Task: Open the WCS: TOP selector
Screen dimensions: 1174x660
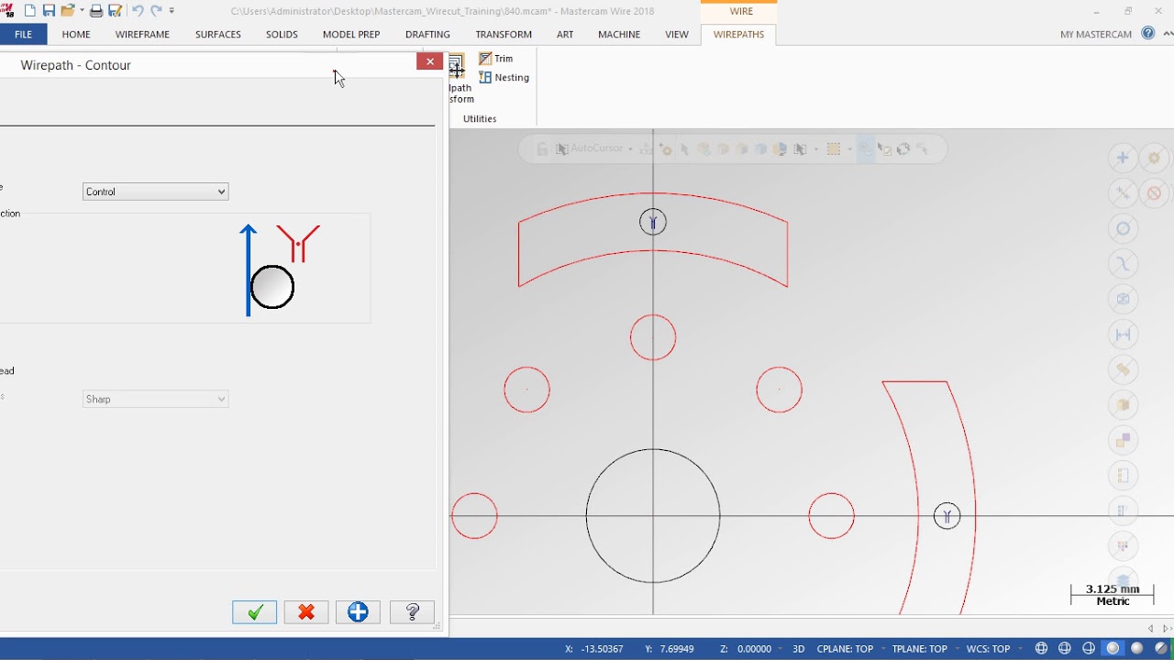Action: click(x=989, y=649)
